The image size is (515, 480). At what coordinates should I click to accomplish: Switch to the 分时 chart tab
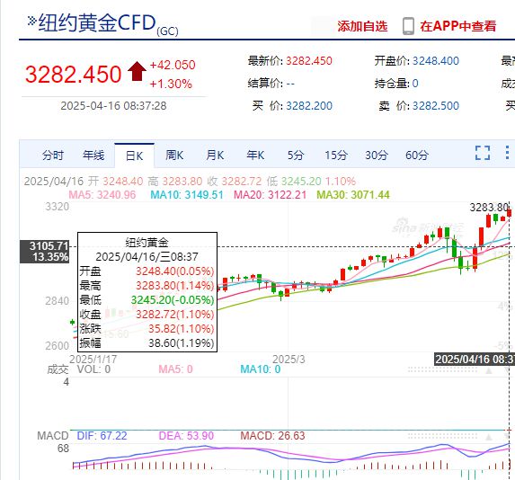point(52,156)
